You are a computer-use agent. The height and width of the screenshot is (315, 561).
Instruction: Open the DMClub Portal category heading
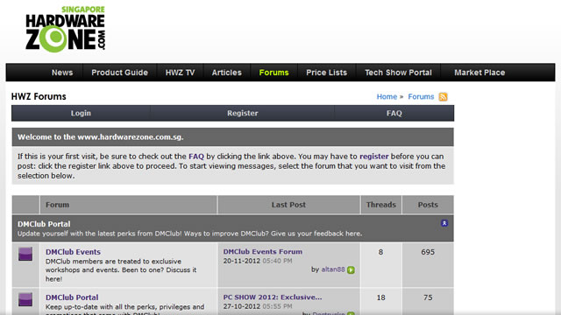point(44,224)
